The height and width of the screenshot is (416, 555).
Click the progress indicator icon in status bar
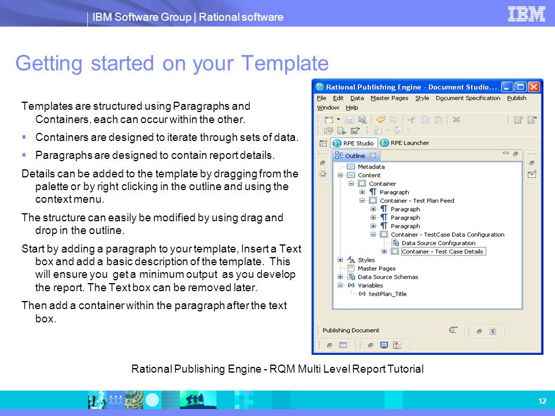pos(453,330)
